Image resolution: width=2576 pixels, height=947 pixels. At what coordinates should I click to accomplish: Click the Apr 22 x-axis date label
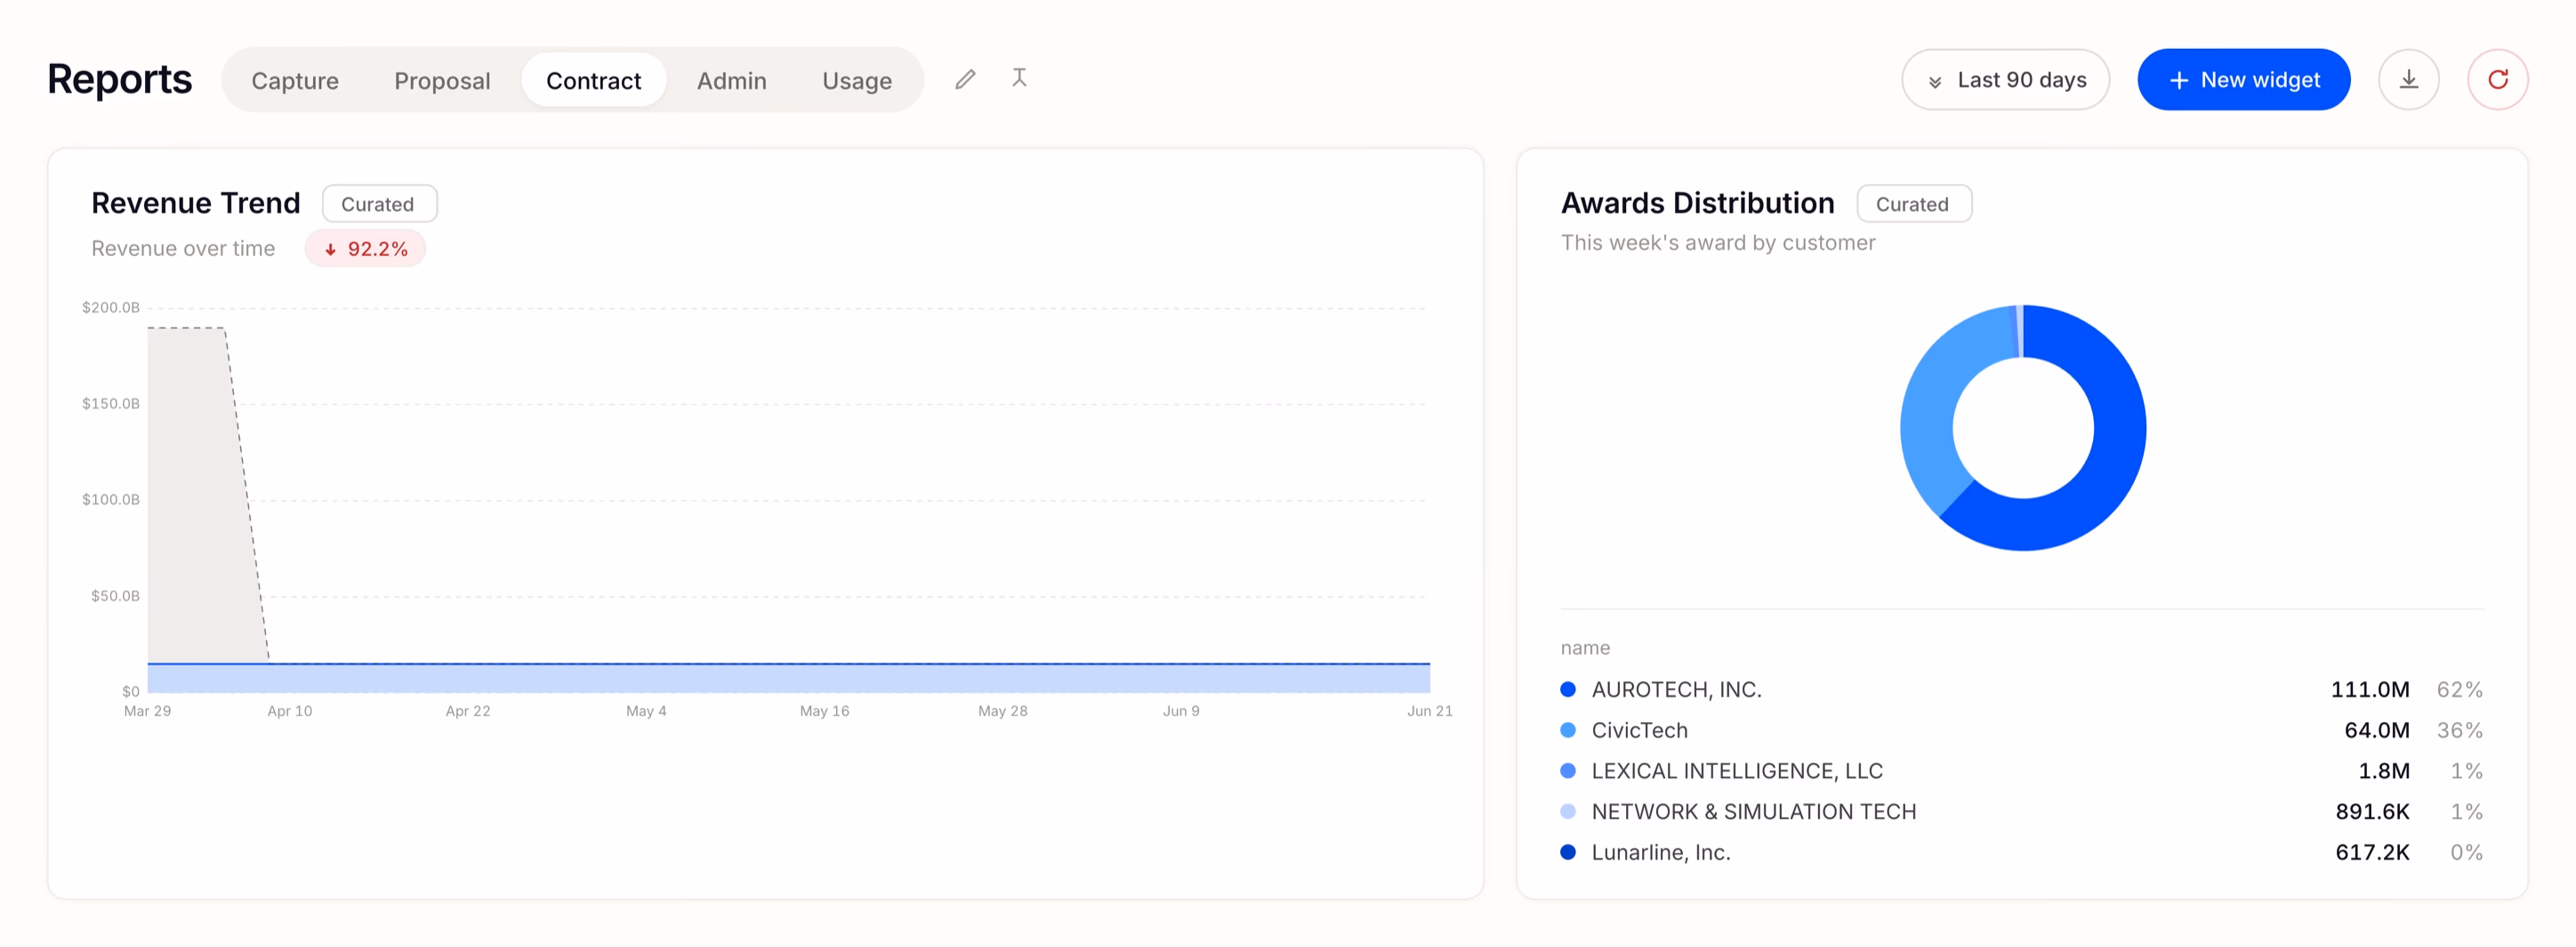click(468, 711)
